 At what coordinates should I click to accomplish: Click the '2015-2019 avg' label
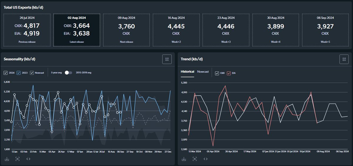pyautogui.click(x=84, y=73)
